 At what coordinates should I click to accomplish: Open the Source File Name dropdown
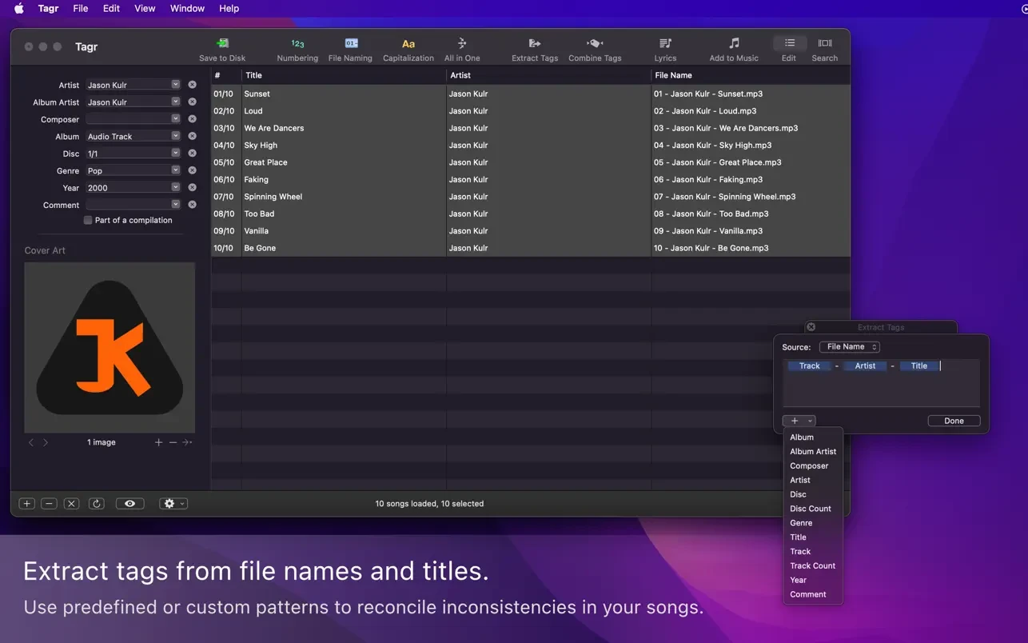click(x=850, y=347)
